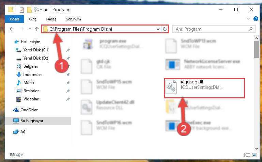Click the Up one level arrow
Viewport: 262px width, 162px height.
click(37, 29)
